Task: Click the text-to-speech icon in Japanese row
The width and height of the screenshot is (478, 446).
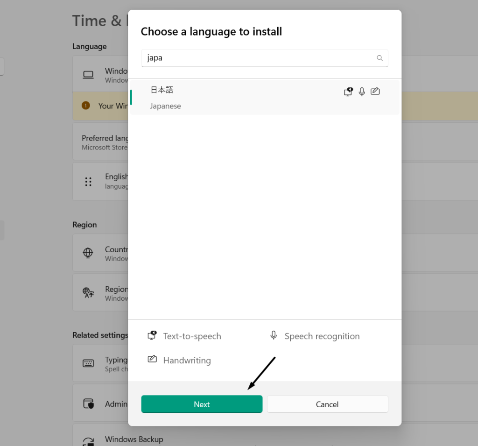Action: tap(348, 92)
